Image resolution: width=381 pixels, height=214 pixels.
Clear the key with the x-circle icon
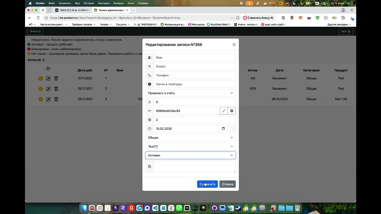tap(232, 111)
